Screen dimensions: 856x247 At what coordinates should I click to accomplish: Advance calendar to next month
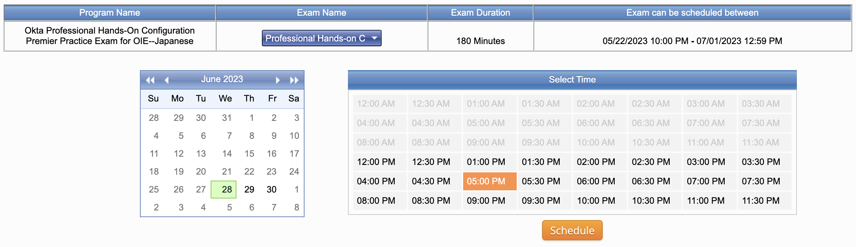(x=278, y=80)
